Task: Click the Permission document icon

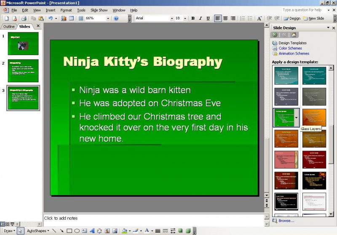Action: (x=14, y=18)
